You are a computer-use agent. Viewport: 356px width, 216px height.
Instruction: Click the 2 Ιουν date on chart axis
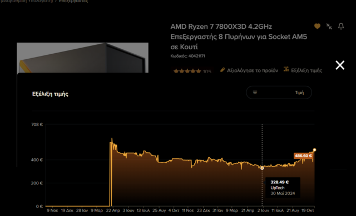pyautogui.click(x=263, y=210)
